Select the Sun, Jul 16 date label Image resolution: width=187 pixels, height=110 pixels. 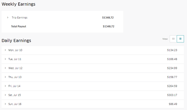[x=15, y=104]
